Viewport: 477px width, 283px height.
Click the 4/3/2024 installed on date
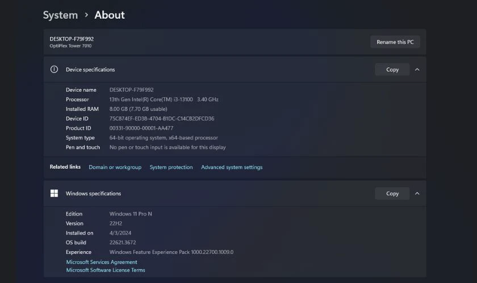pos(120,233)
